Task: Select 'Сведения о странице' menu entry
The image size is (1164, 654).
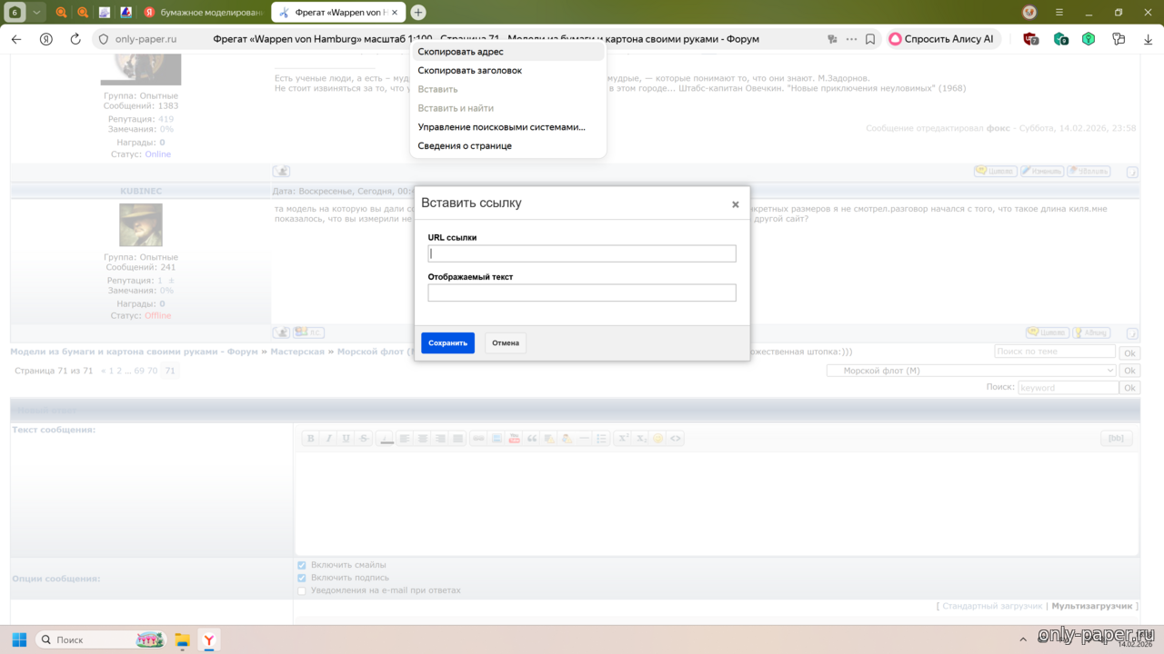Action: 465,145
